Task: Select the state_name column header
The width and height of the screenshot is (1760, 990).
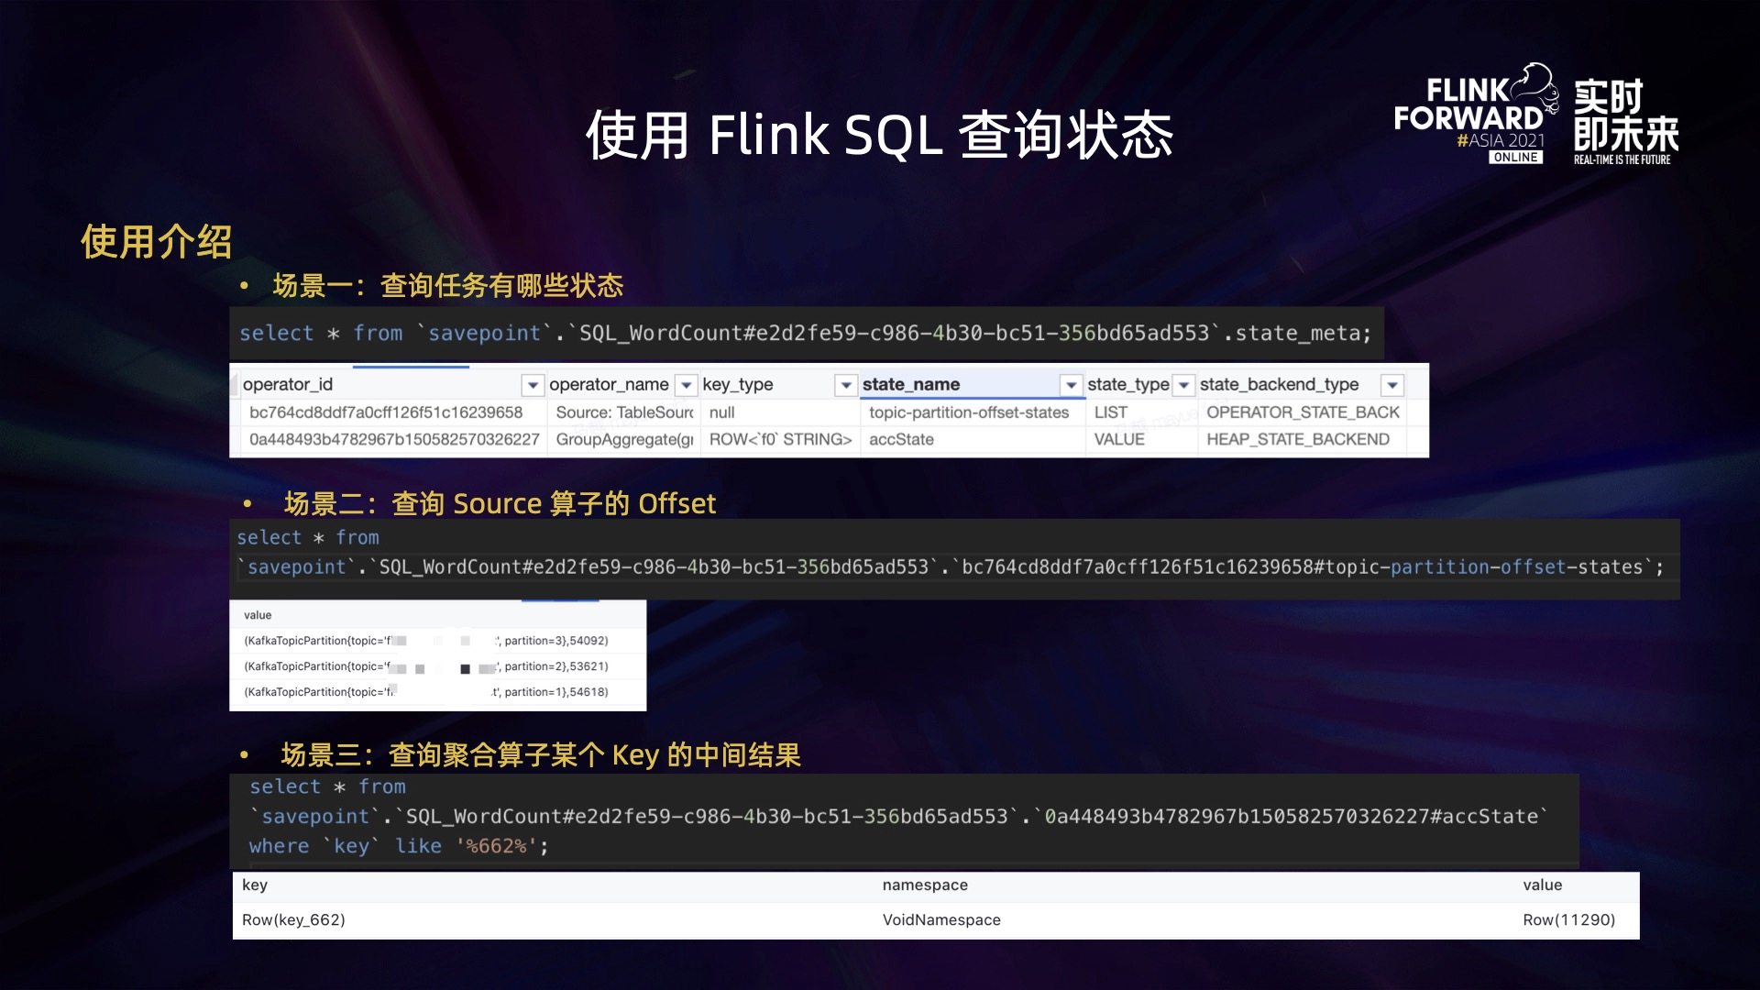Action: tap(911, 385)
